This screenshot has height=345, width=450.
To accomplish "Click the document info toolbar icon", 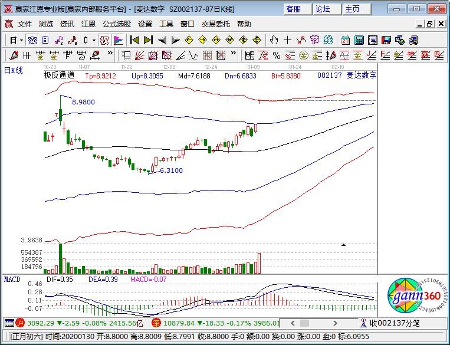I will point(45,41).
